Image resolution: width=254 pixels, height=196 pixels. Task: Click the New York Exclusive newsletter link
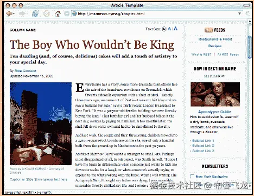pos(212,177)
